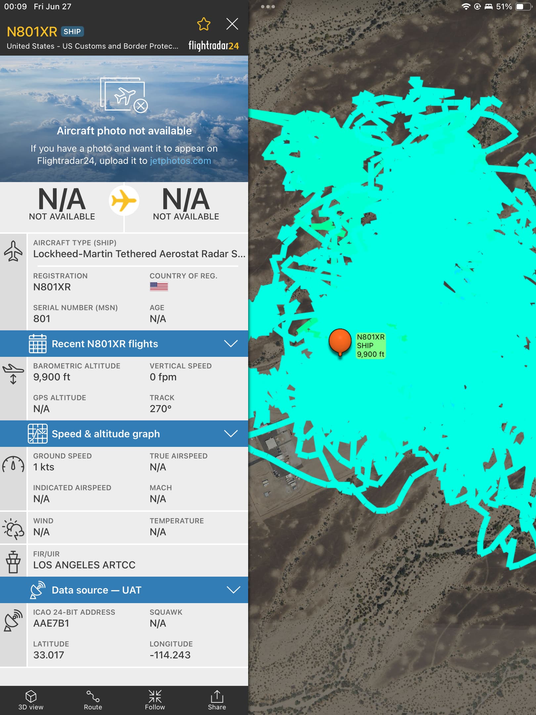Screen dimensions: 536x715
Task: Tap the aircraft photo unavailable placeholder icon
Action: click(124, 95)
